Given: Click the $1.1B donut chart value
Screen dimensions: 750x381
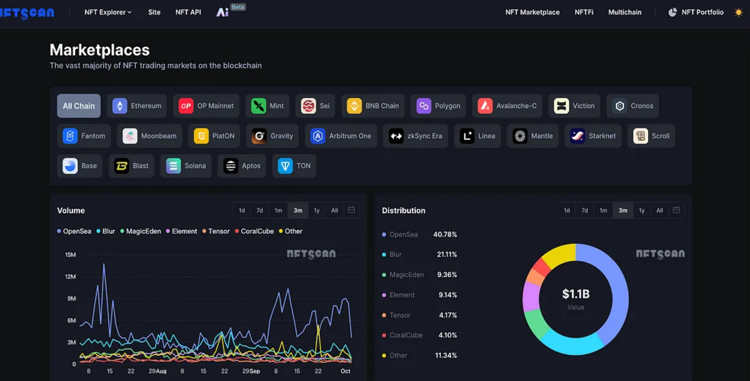Looking at the screenshot, I should coord(576,294).
